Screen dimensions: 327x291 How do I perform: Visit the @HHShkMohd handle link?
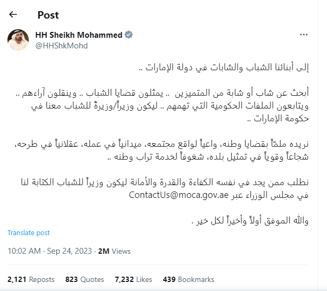tap(62, 46)
